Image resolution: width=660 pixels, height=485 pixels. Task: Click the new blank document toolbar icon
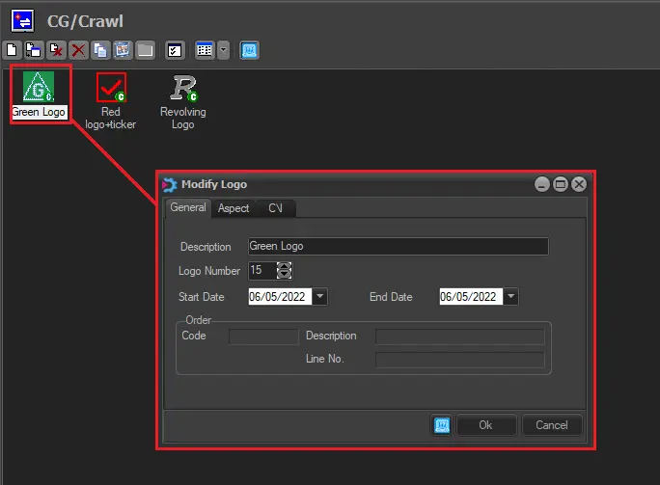(12, 49)
